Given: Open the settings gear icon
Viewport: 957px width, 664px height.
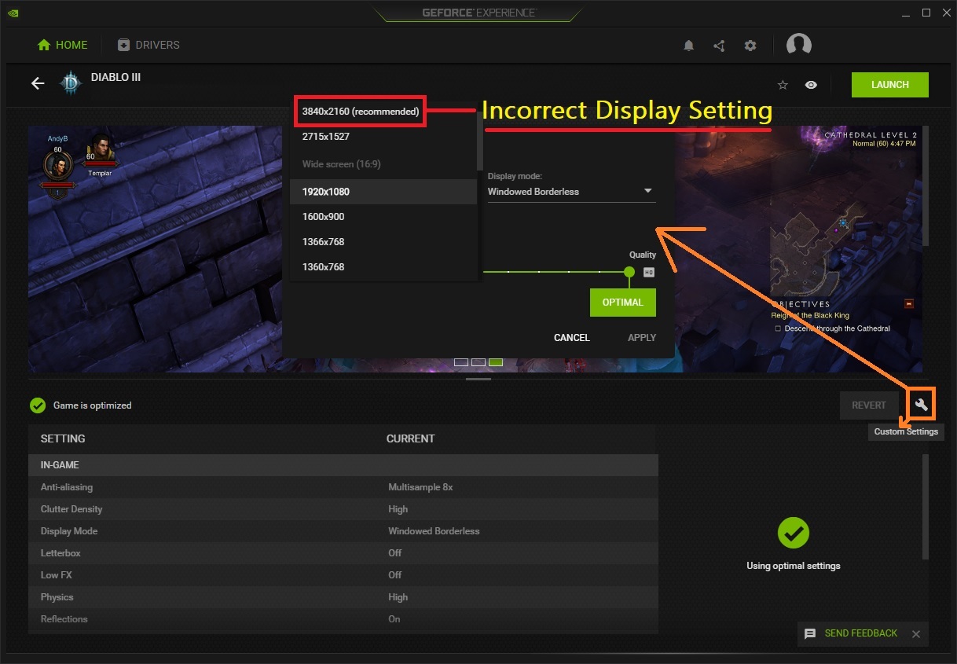Looking at the screenshot, I should pos(750,46).
